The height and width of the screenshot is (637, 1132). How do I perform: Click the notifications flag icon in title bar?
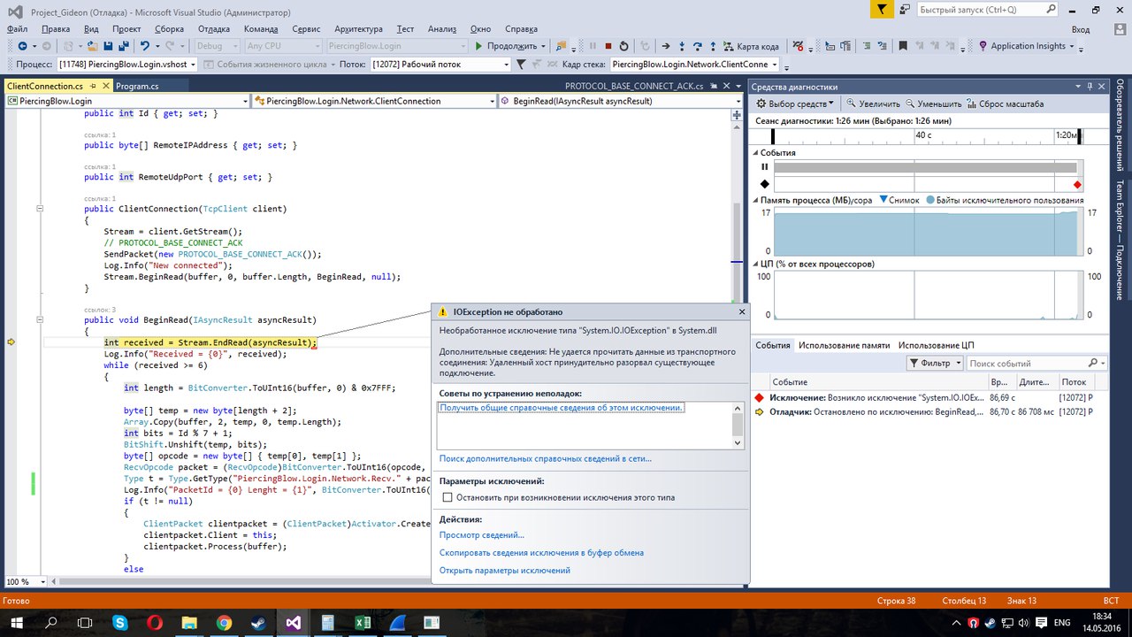pyautogui.click(x=882, y=10)
